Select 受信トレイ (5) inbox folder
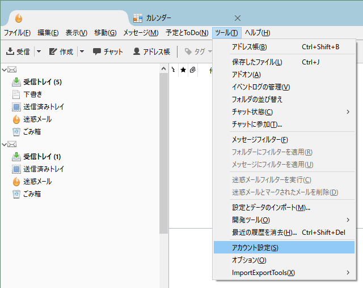This screenshot has width=363, height=288. (42, 82)
